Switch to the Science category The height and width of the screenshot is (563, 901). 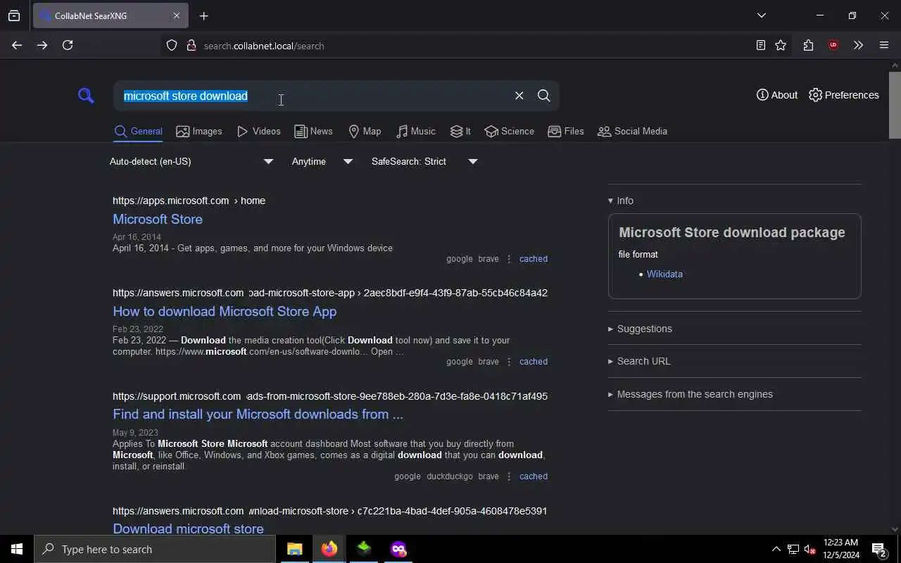pos(509,132)
